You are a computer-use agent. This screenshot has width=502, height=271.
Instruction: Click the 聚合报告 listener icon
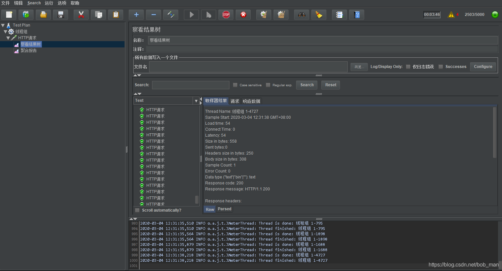16,51
